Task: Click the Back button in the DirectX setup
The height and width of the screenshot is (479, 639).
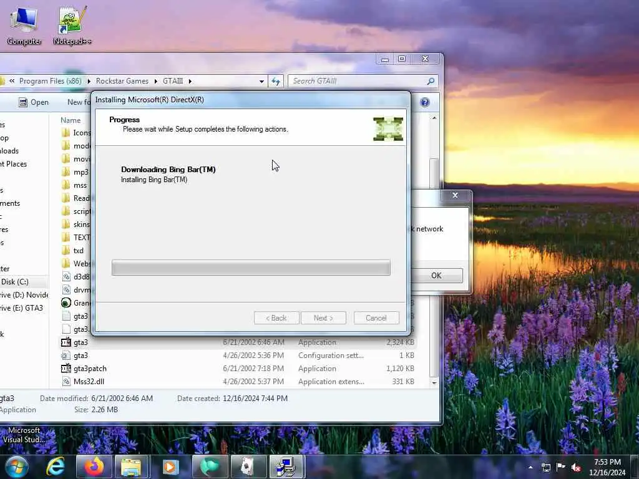Action: click(276, 317)
